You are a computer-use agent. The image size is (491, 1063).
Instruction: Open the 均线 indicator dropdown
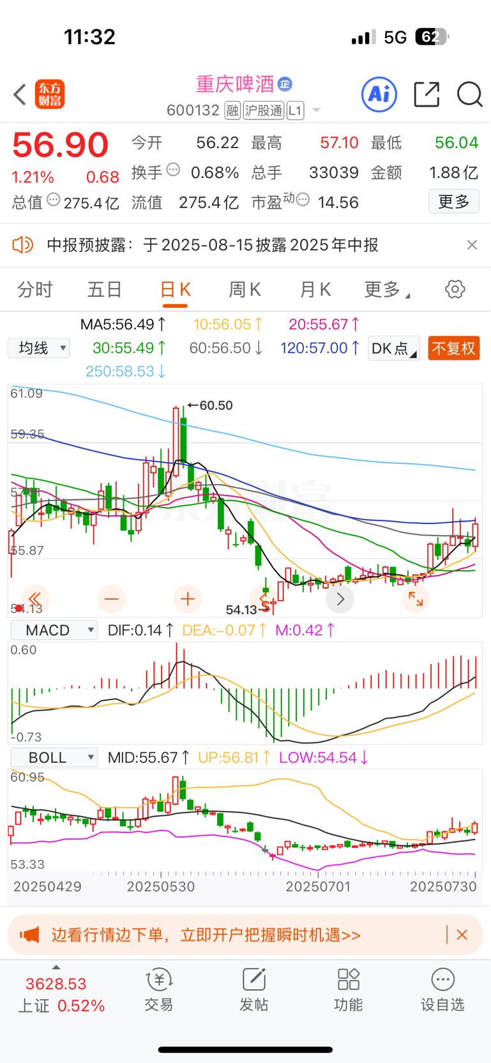[x=39, y=348]
